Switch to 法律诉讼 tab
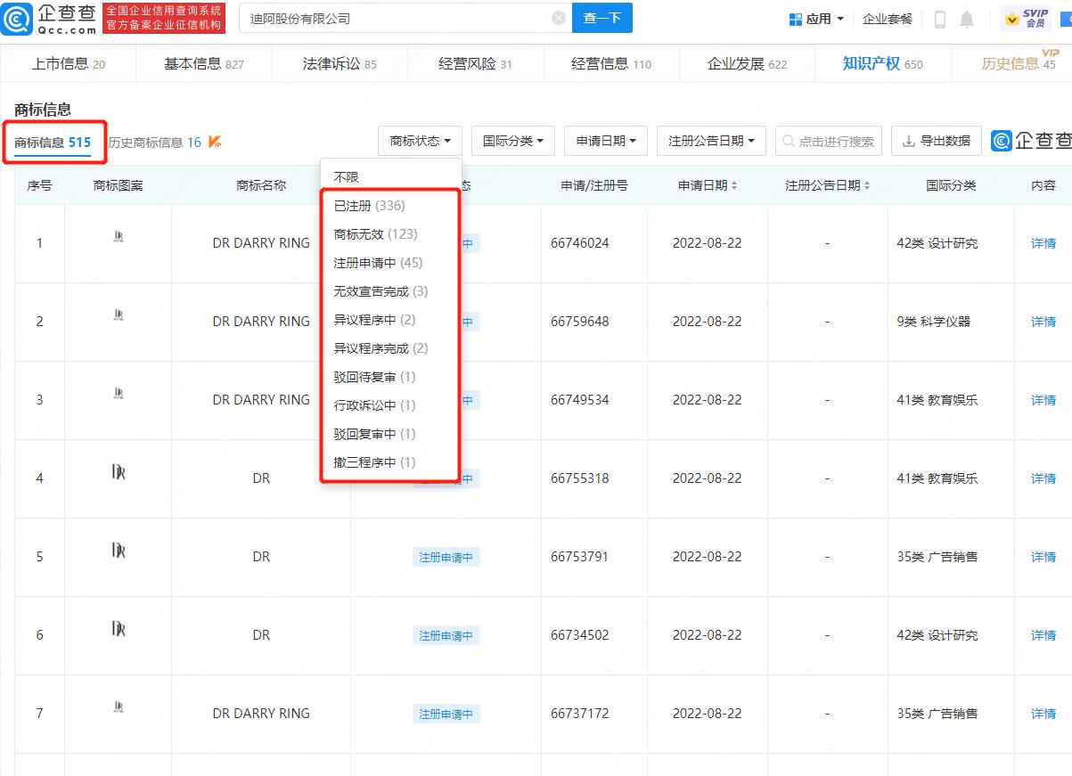The height and width of the screenshot is (776, 1072). tap(340, 64)
